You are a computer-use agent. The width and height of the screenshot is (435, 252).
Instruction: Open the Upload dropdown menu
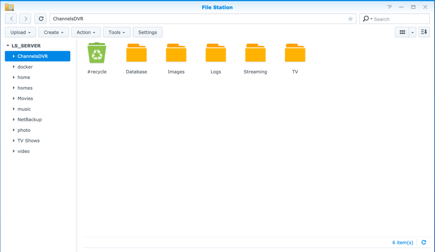coord(21,32)
